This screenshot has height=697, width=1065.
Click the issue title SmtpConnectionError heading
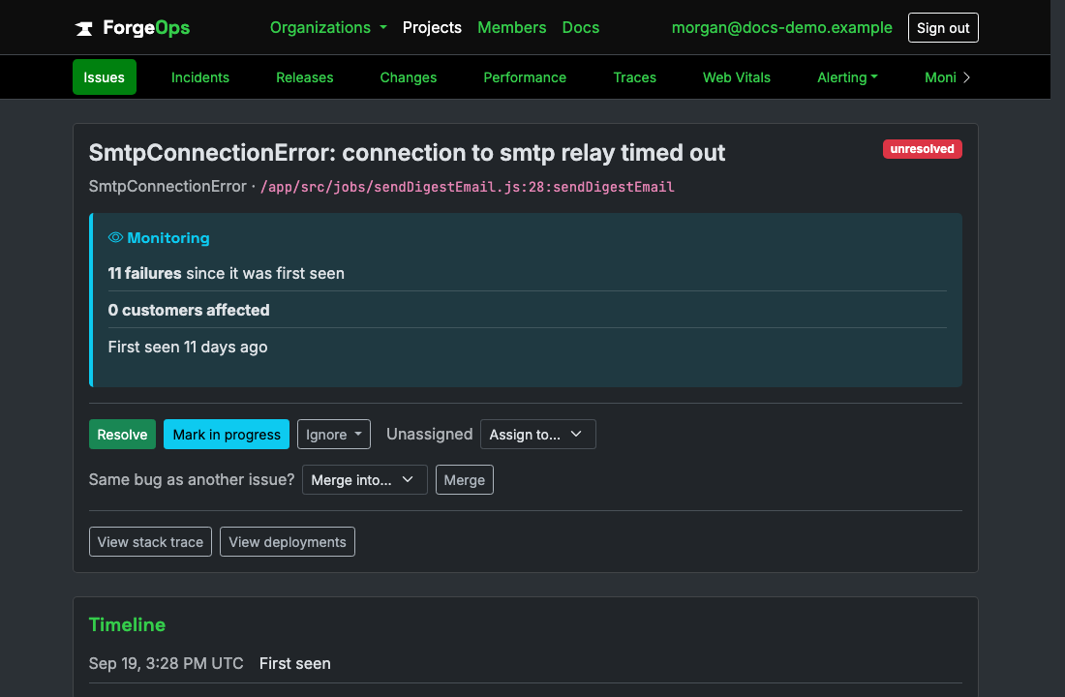[x=407, y=153]
